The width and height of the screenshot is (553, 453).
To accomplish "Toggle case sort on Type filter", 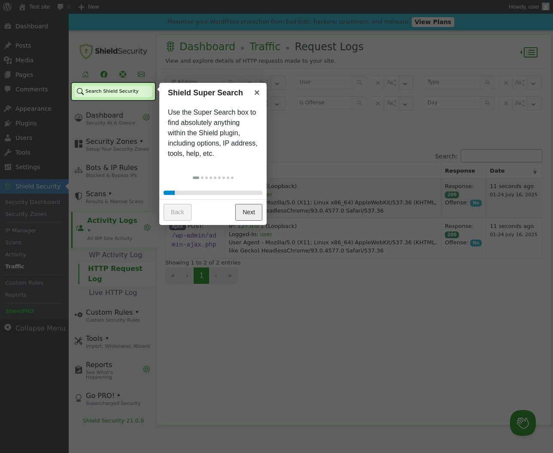I will 520,83.
